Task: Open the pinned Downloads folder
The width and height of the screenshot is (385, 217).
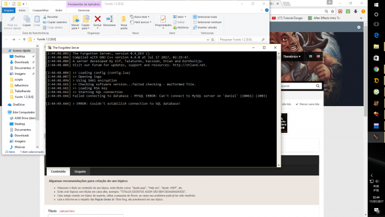Action: 21,62
